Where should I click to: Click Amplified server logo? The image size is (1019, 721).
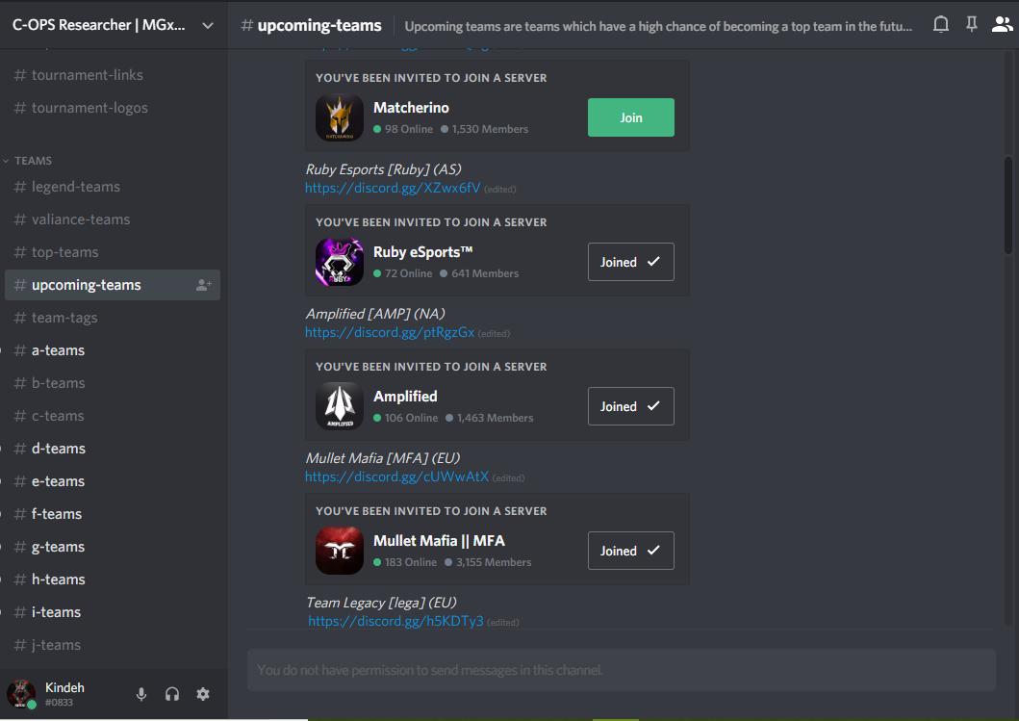coord(340,406)
